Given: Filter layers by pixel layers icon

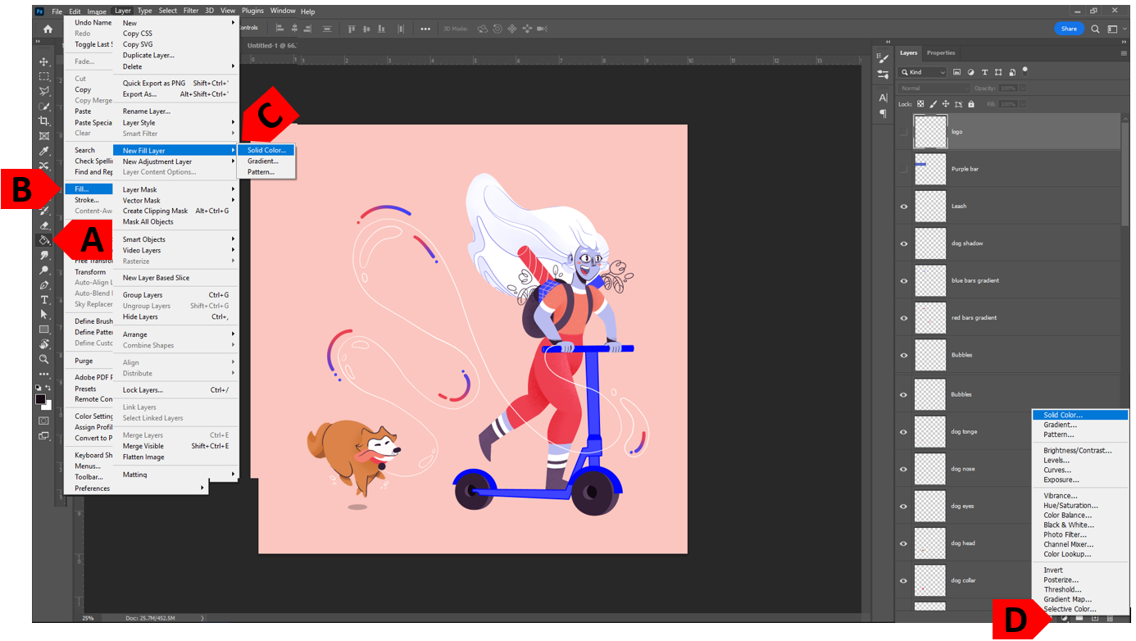Looking at the screenshot, I should point(957,72).
